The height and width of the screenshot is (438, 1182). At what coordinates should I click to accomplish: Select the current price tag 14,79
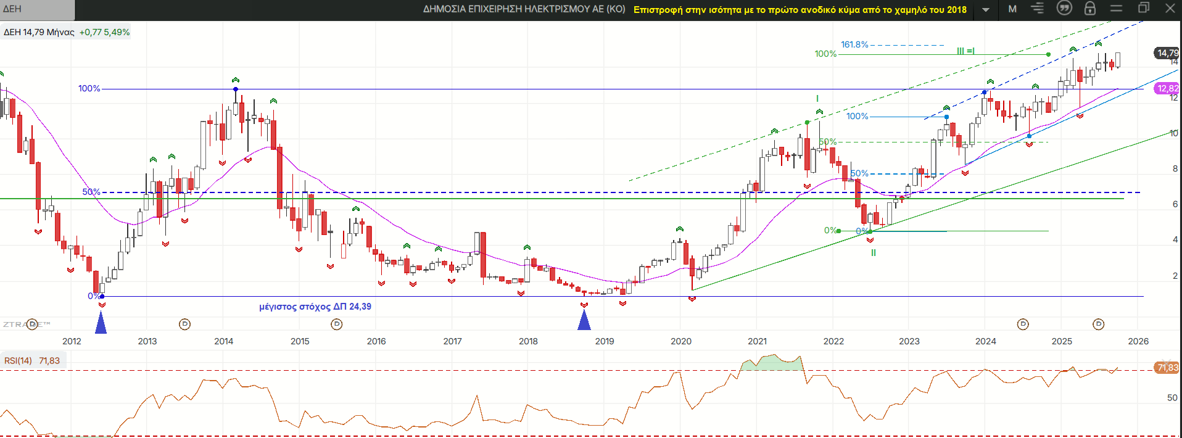click(x=1167, y=53)
